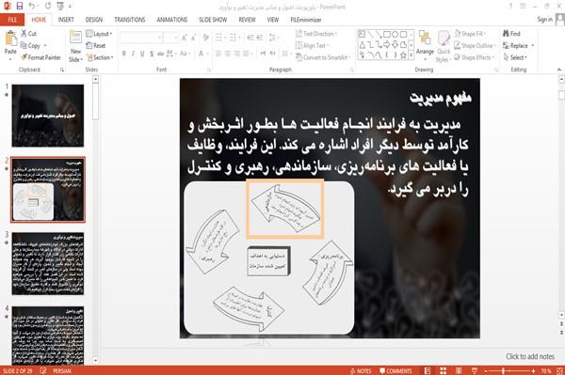Image resolution: width=565 pixels, height=375 pixels.
Task: Toggle text Shadow formatting
Action: click(152, 54)
